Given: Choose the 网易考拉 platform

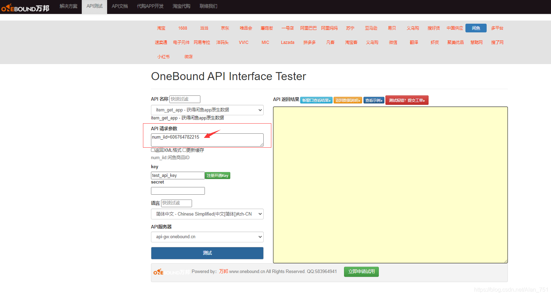Looking at the screenshot, I should pos(202,42).
